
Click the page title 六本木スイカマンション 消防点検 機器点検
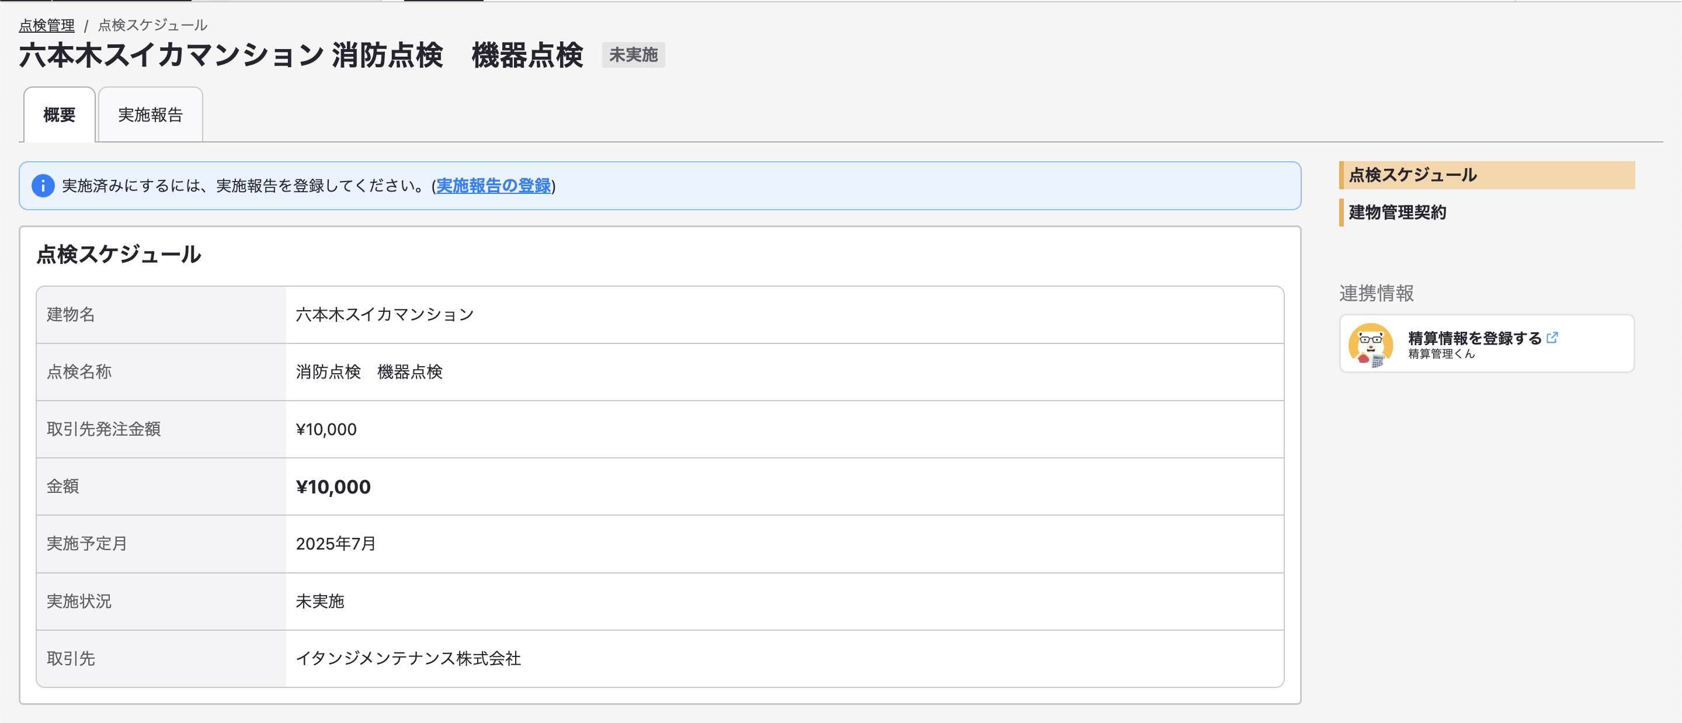300,55
